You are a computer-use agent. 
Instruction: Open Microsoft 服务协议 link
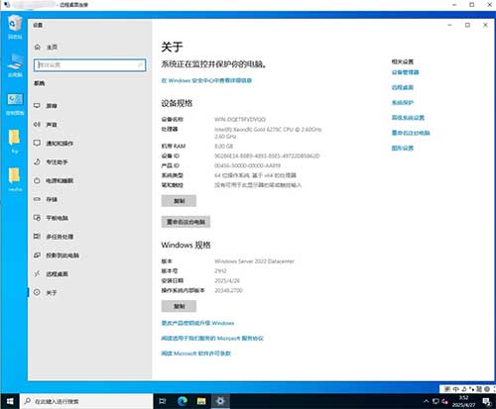coord(212,338)
